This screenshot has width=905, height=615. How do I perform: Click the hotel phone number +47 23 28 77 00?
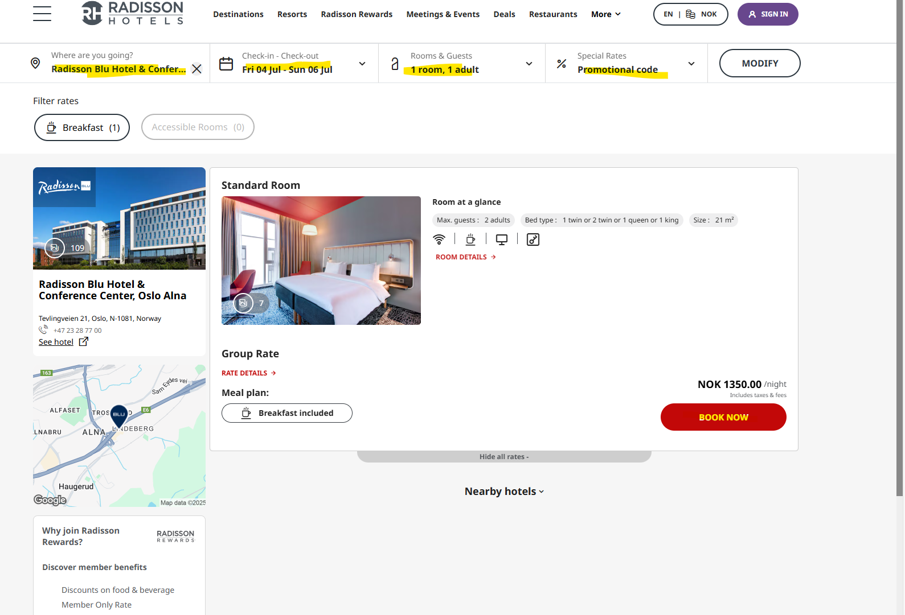(77, 331)
